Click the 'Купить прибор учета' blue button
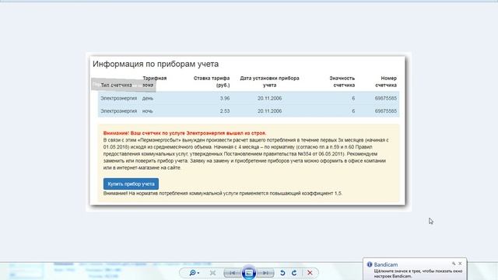The image size is (498, 280). pyautogui.click(x=131, y=184)
